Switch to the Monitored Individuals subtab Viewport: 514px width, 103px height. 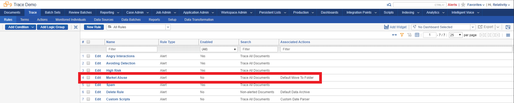(71, 20)
